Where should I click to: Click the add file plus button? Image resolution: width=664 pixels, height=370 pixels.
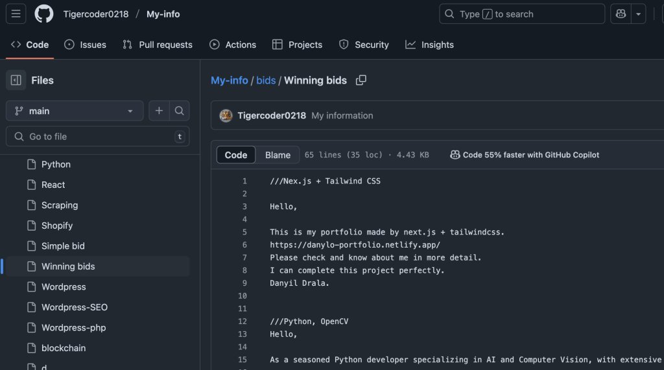(159, 111)
